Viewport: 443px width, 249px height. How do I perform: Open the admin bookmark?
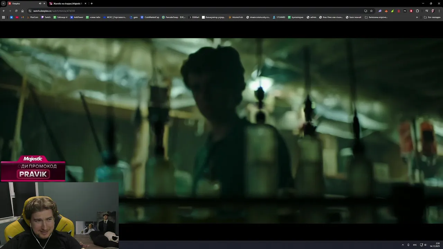click(x=311, y=17)
